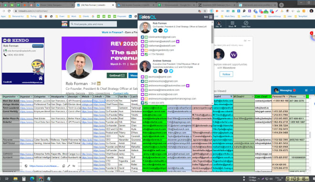The image size is (315, 182).
Task: Open Calculator from the taskbar
Action: click(x=24, y=179)
